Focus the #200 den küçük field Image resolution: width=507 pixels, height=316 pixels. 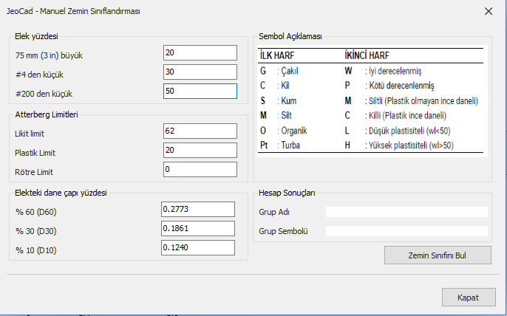tap(200, 91)
